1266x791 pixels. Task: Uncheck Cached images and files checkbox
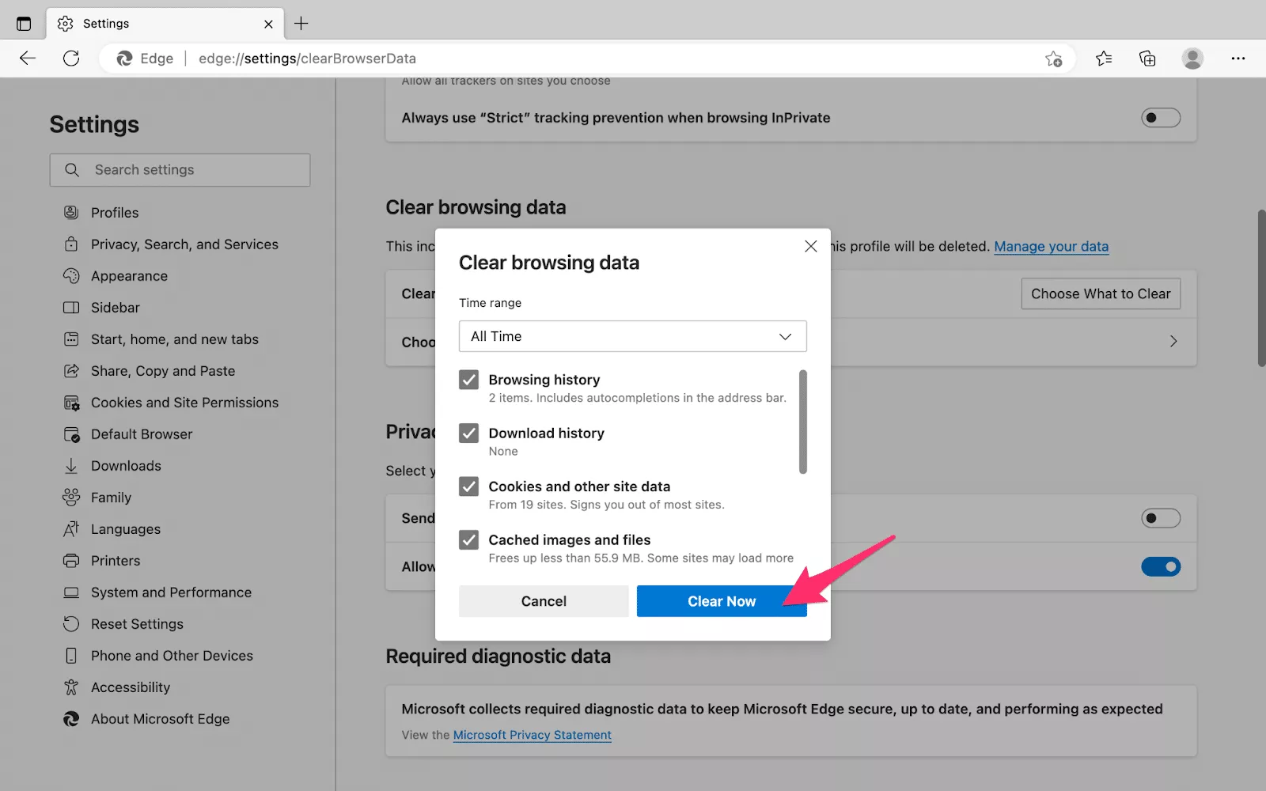pyautogui.click(x=468, y=539)
